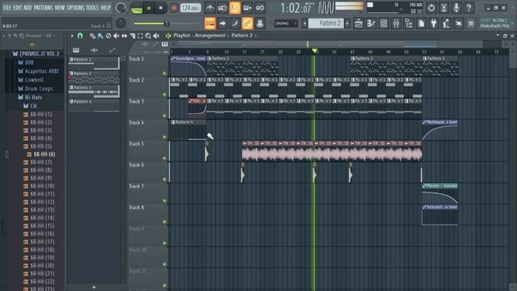Open the Plugin picker plug icon
The height and width of the screenshot is (291, 517).
434,23
